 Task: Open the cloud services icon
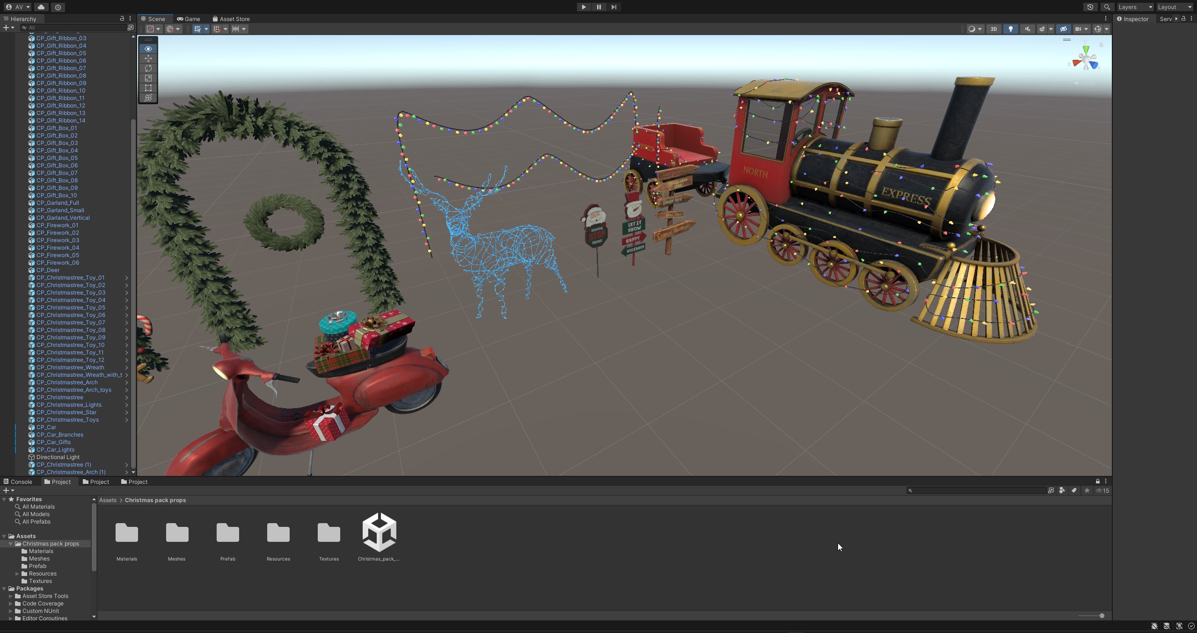pos(41,7)
